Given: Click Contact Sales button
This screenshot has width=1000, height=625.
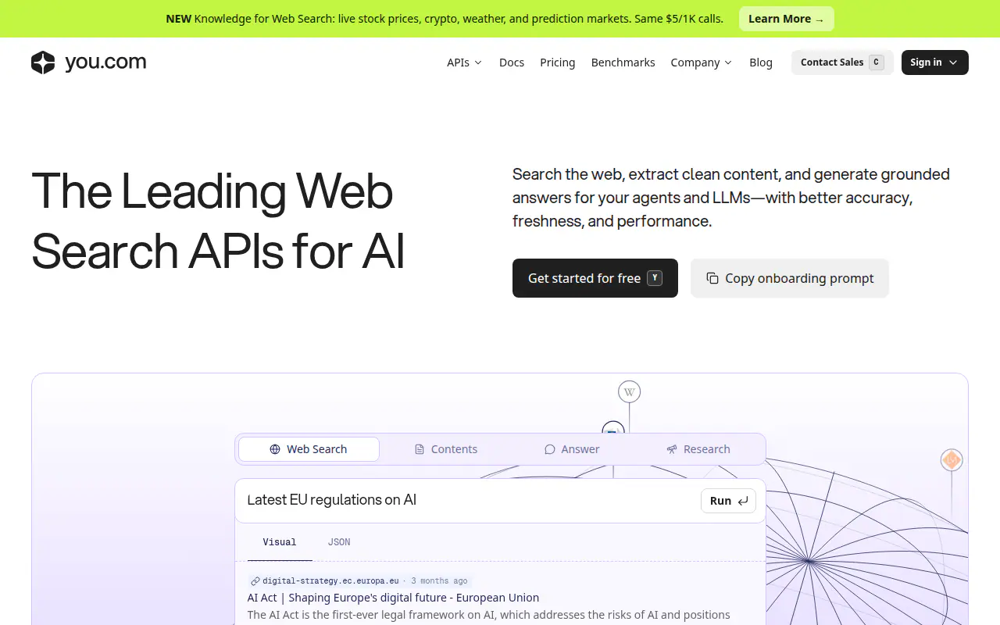Looking at the screenshot, I should tap(842, 62).
